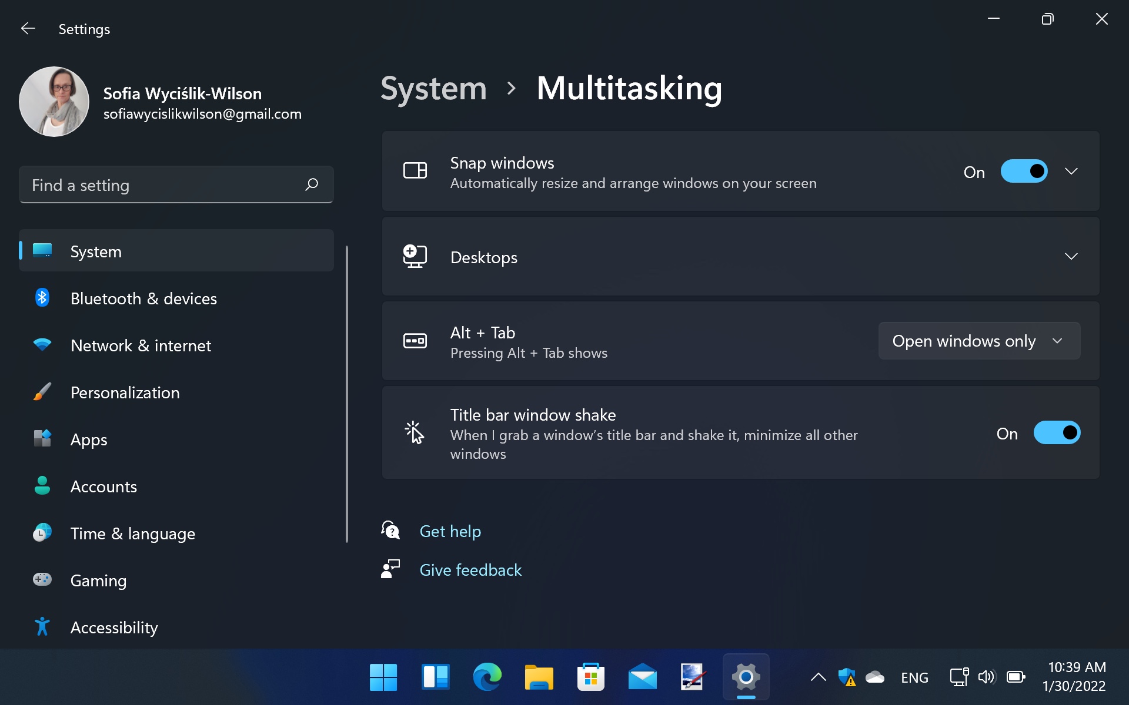Open Network & internet settings
The image size is (1129, 705).
click(141, 345)
